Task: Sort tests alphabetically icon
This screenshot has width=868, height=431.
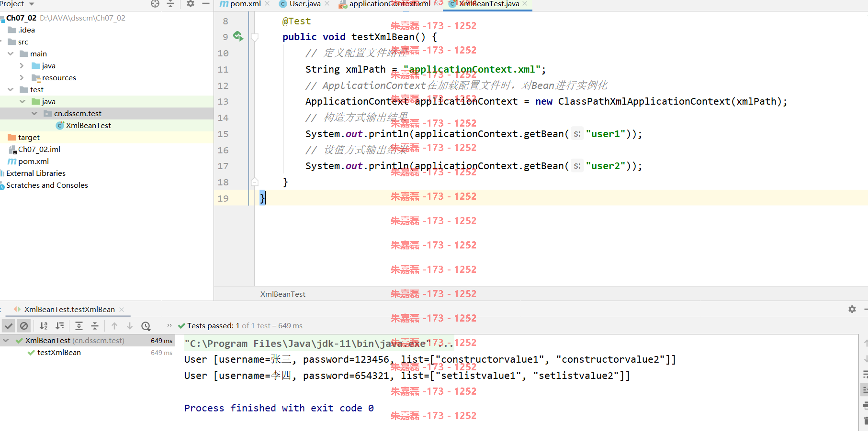Action: (x=44, y=326)
